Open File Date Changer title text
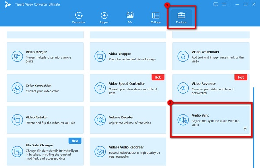Screen dimensions: 260x168 39,145
